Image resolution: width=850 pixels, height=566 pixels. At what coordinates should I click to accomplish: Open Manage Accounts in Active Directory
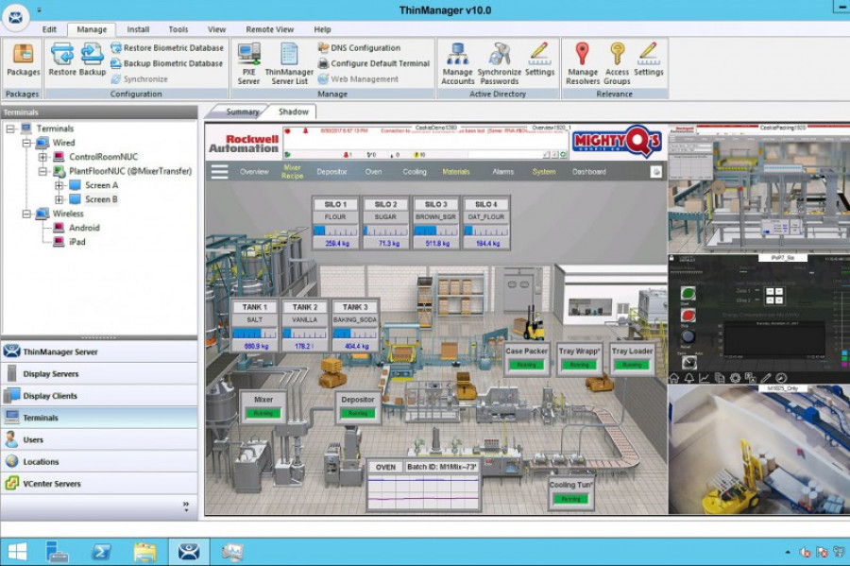[x=457, y=64]
